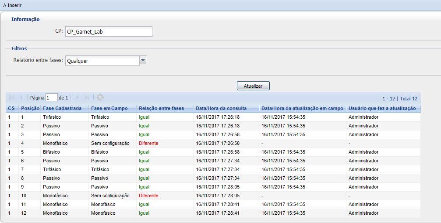Viewport: 441px width, 223px height.
Task: Click the Qualquer combo box field
Action: click(x=102, y=61)
